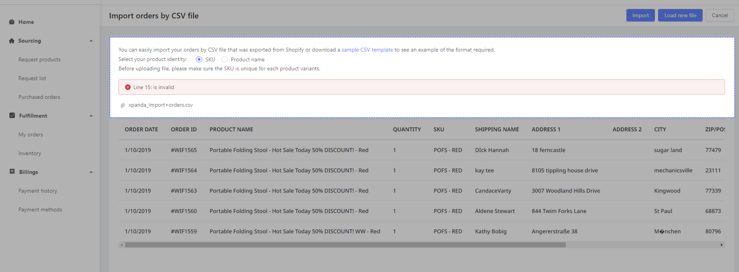Open Payment methods page
Viewport: 739px width, 272px height.
(40, 210)
